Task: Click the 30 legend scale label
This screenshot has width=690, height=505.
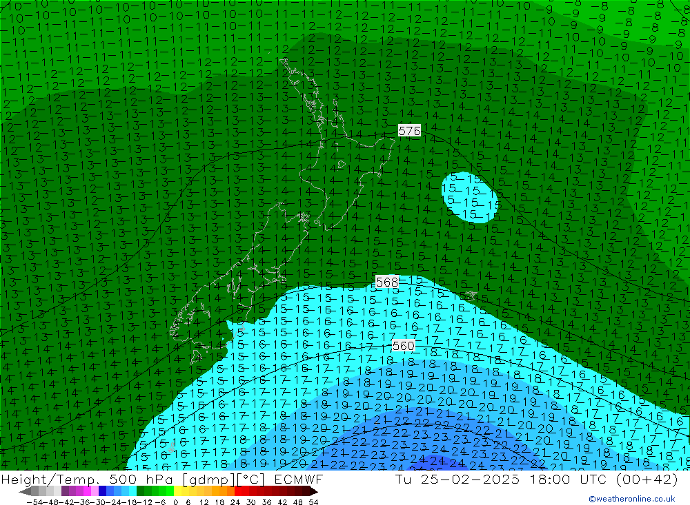Action: 251,502
